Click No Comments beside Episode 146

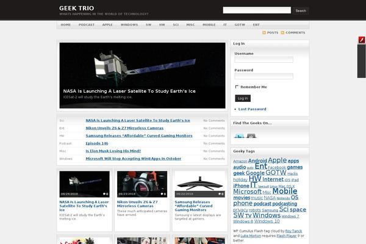pos(214,143)
